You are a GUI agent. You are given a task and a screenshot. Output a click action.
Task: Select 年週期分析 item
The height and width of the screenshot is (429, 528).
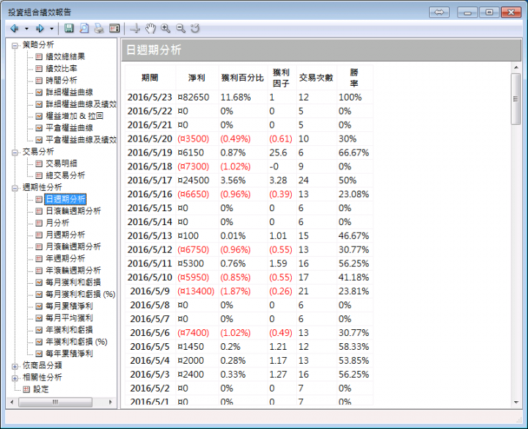tap(65, 258)
